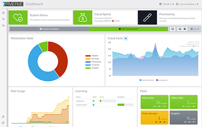Click the red forecast indicator beside 3.07%
Screen dimensions: 202x127
(x=113, y=21)
